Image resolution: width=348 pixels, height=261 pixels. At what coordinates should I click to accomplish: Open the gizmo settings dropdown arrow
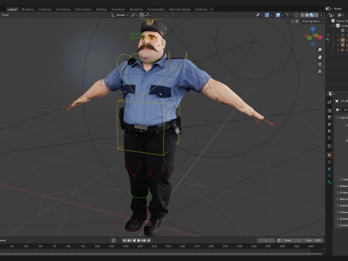pyautogui.click(x=272, y=15)
